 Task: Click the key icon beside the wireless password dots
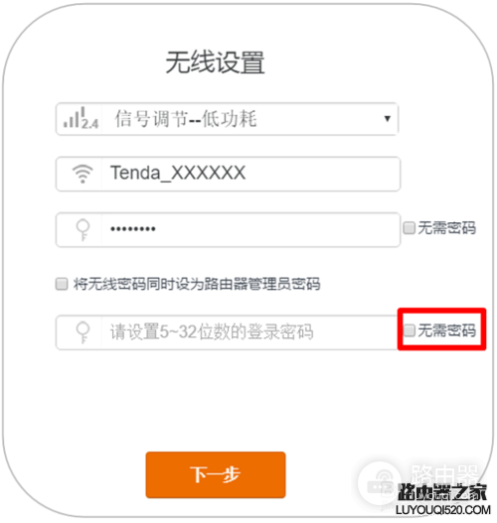click(x=83, y=229)
